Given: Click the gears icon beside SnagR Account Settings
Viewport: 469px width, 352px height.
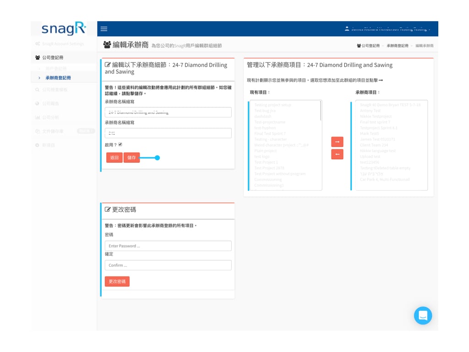Looking at the screenshot, I should (x=38, y=44).
